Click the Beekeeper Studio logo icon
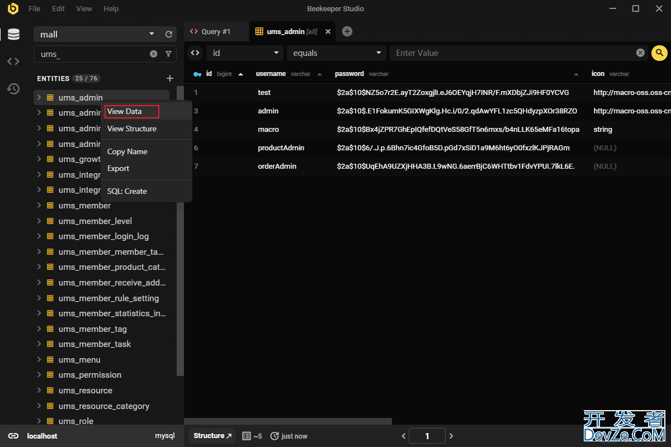 [x=13, y=8]
